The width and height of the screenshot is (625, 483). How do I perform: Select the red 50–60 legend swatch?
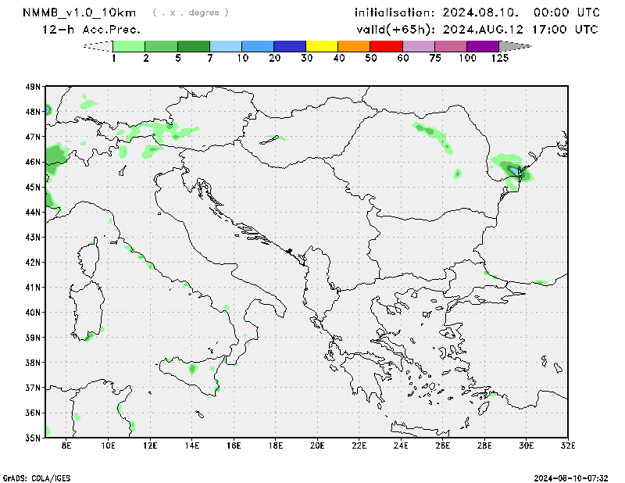pos(386,46)
